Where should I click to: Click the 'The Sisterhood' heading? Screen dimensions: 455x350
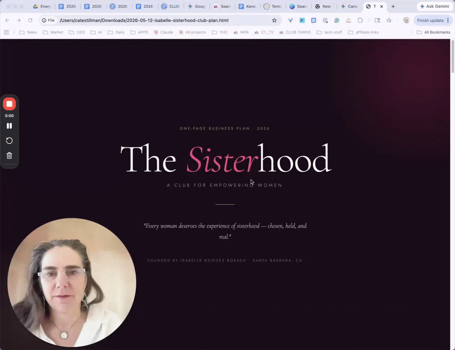(x=225, y=159)
